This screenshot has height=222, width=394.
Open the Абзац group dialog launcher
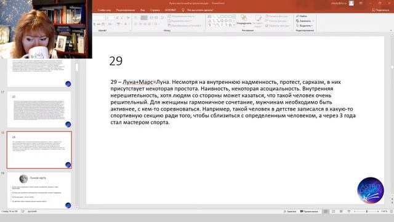204,30
